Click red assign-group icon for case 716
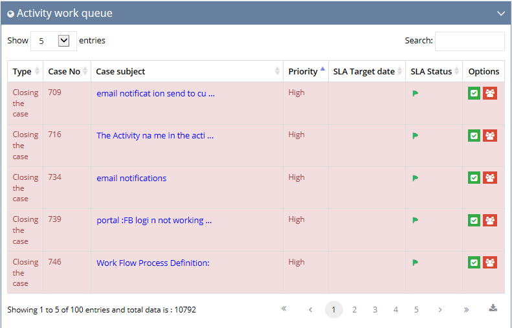This screenshot has width=512, height=328. point(490,136)
